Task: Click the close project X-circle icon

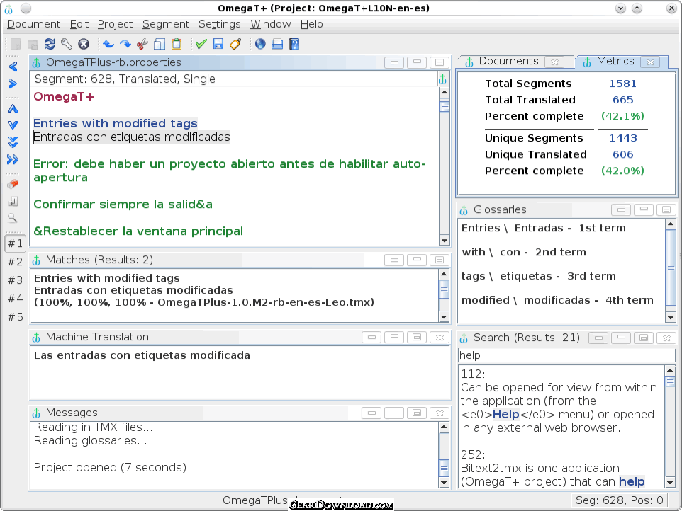Action: (84, 44)
